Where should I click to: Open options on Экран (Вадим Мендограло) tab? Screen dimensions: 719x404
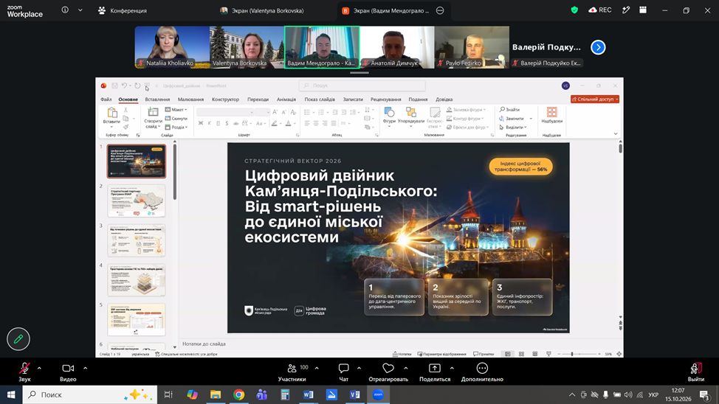click(x=440, y=10)
